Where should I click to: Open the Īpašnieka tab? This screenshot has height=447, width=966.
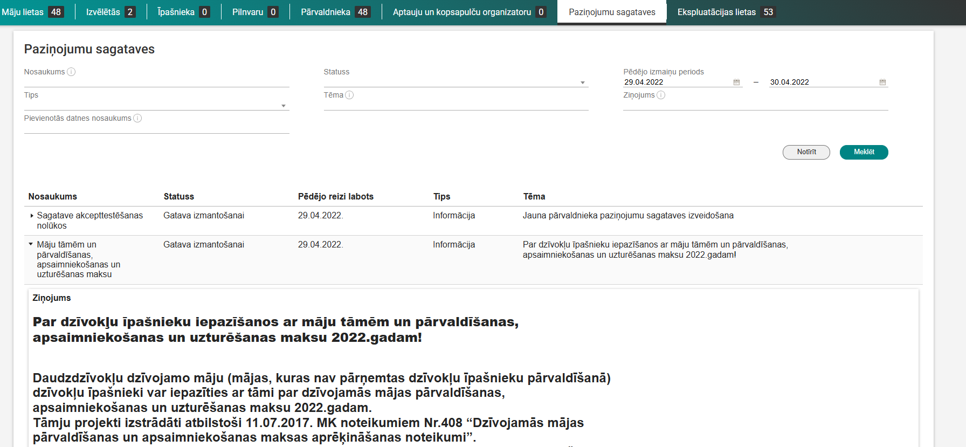(x=183, y=12)
